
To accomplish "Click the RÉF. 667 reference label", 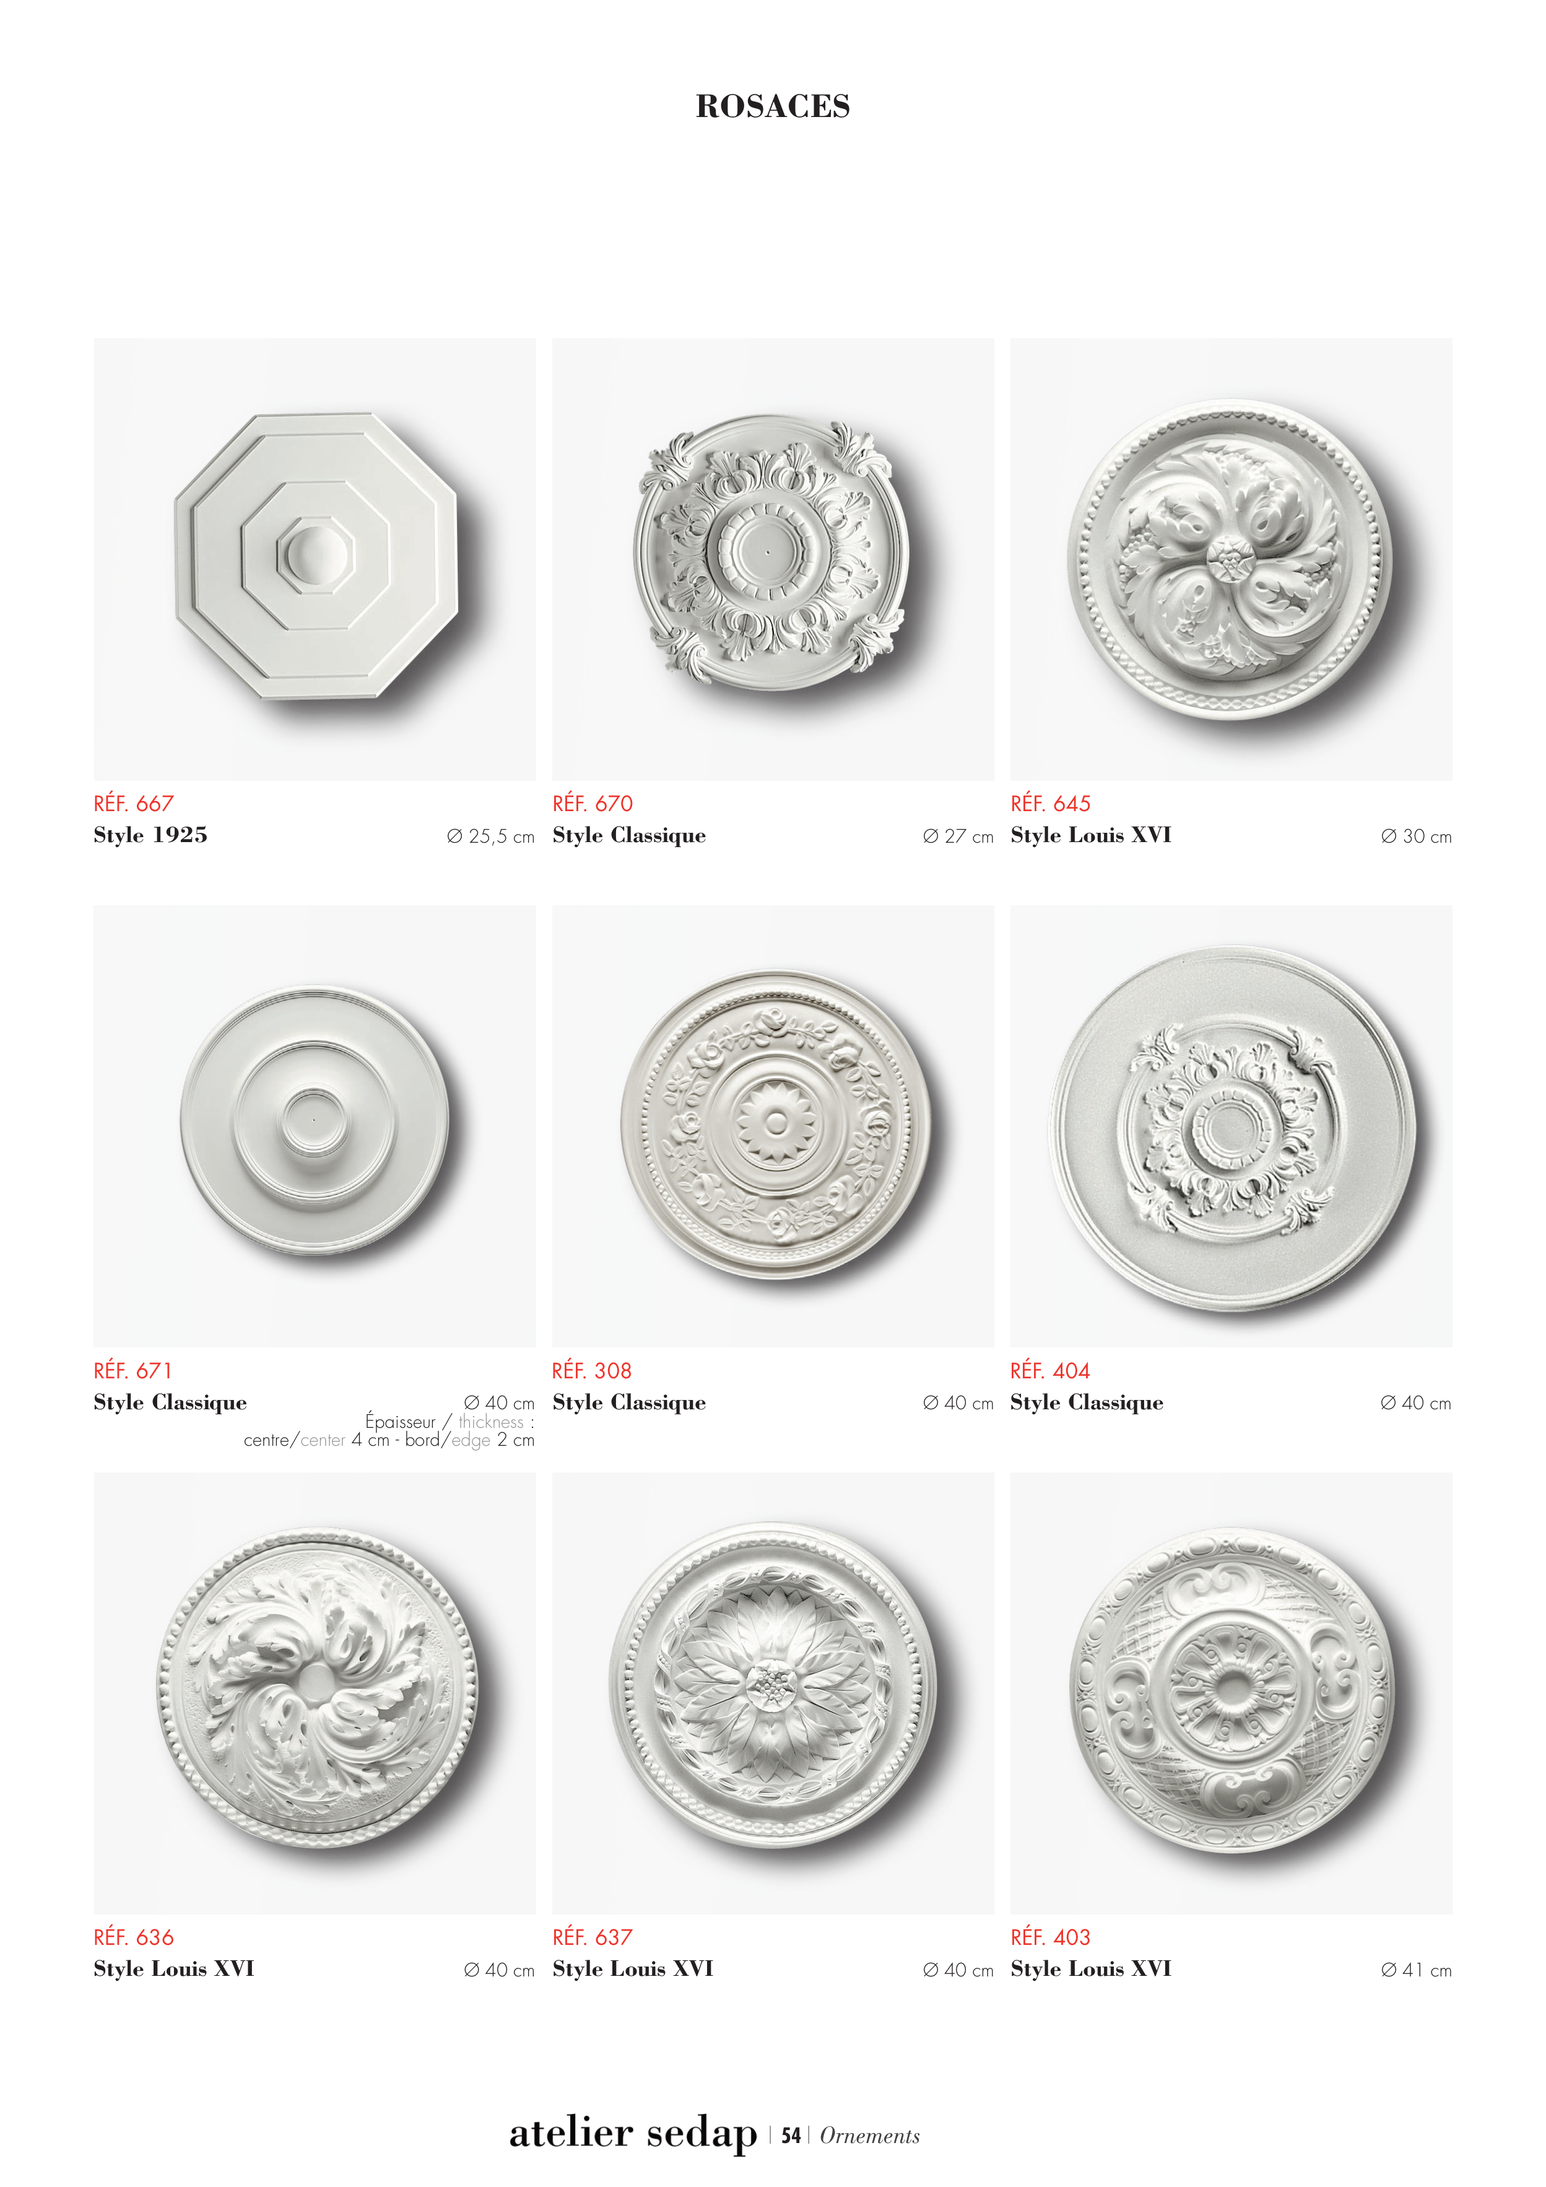I will pos(133,804).
